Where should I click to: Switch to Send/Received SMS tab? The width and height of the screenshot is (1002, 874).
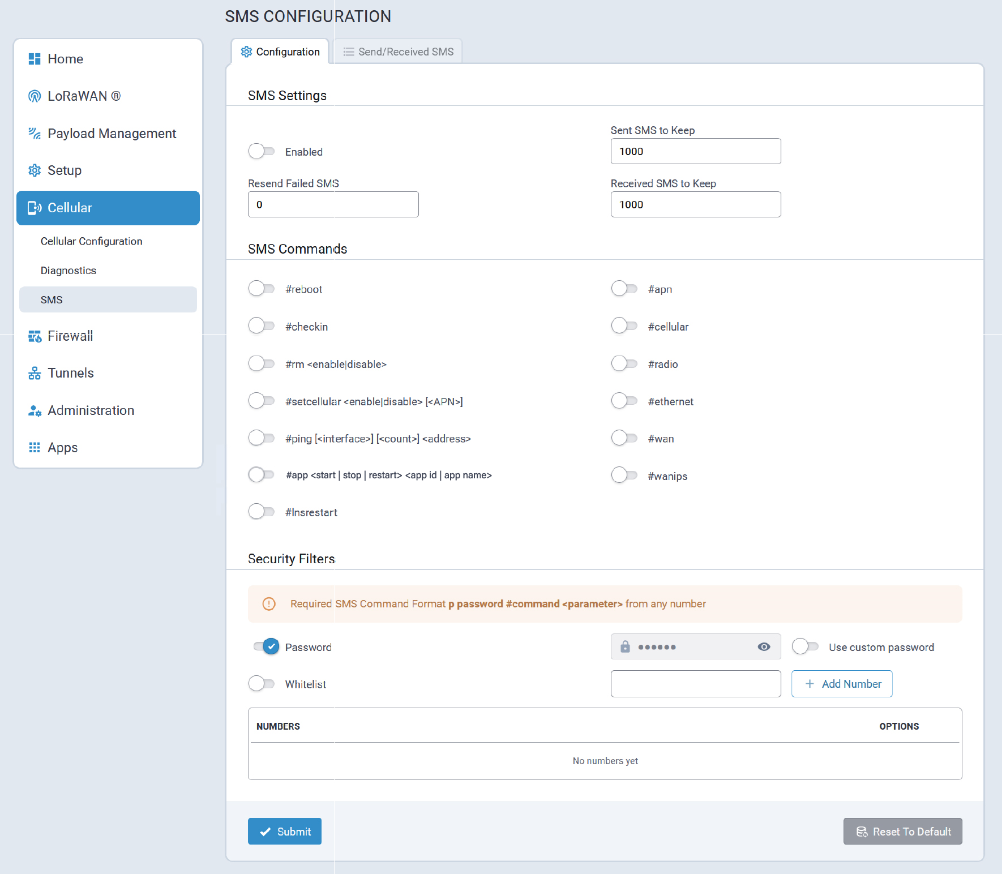(x=398, y=52)
